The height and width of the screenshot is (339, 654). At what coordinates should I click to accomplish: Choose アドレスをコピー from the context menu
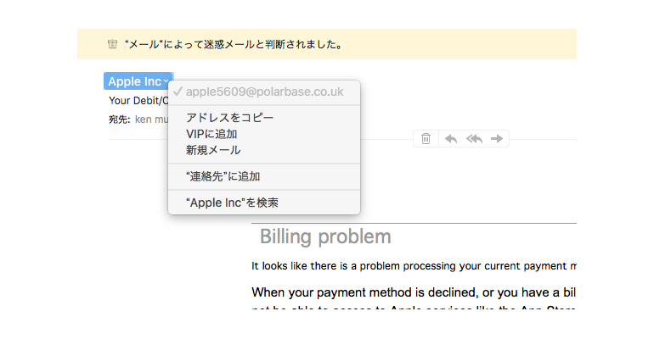point(230,118)
